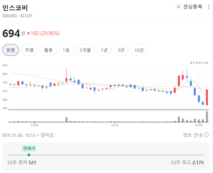Click the current price 694

tap(11, 33)
